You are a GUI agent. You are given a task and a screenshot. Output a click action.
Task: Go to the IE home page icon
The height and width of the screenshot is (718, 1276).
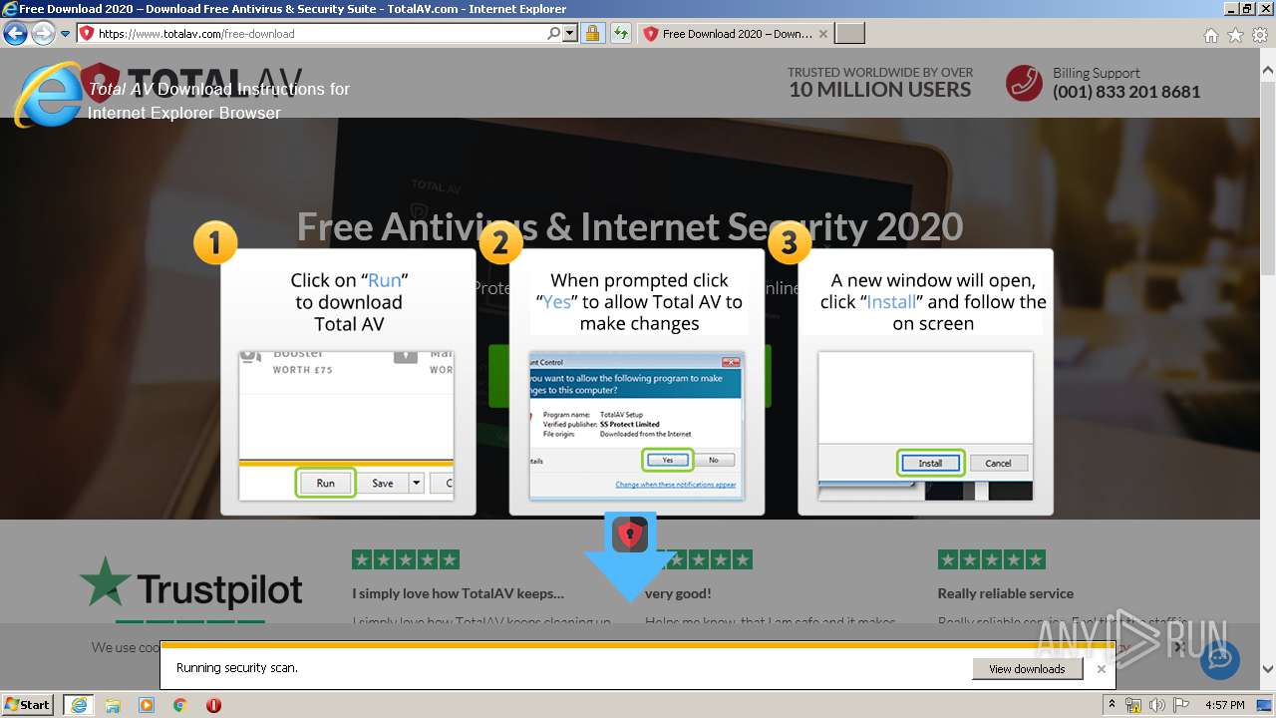(1210, 35)
